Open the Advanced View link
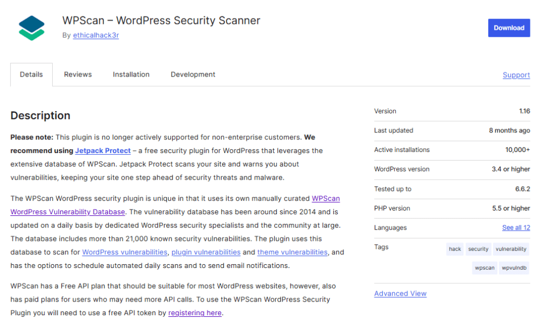The height and width of the screenshot is (319, 556). (400, 294)
